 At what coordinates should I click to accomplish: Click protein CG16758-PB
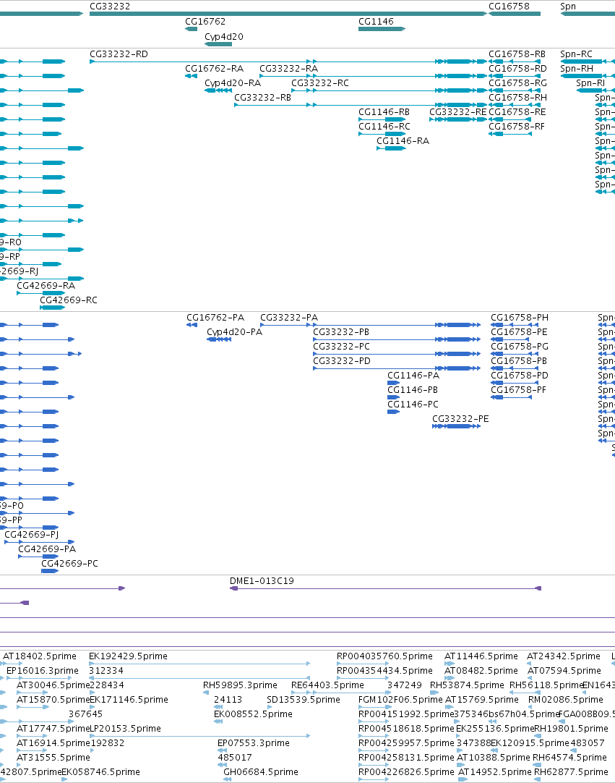(x=519, y=361)
